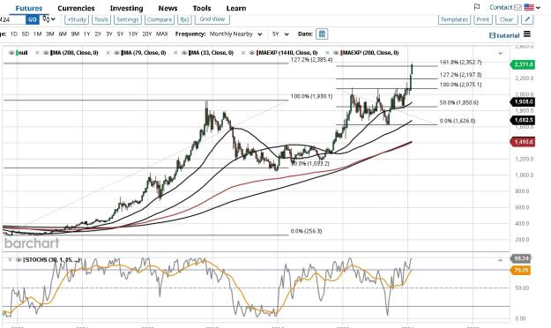Select the 1M range
Image resolution: width=551 pixels, height=328 pixels.
[x=37, y=34]
